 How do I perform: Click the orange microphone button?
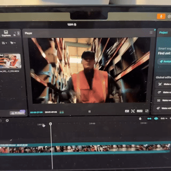[x=161, y=16]
